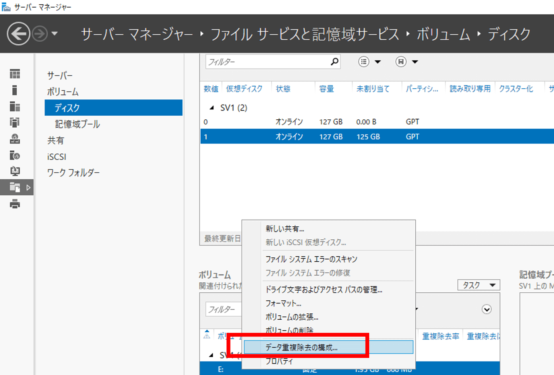Expand volumes panel chevron circle button
This screenshot has width=554, height=375.
click(x=486, y=309)
